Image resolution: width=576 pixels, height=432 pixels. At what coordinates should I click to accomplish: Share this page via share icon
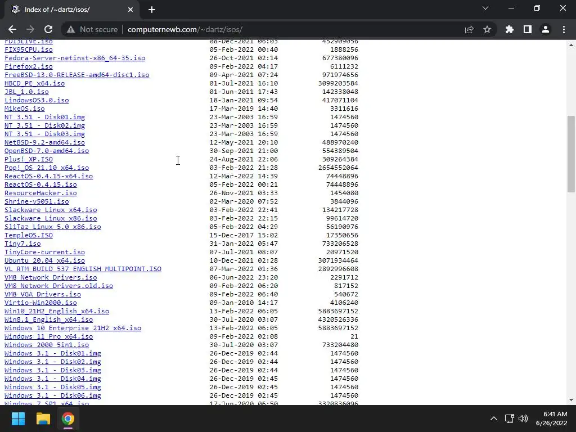[x=469, y=29]
